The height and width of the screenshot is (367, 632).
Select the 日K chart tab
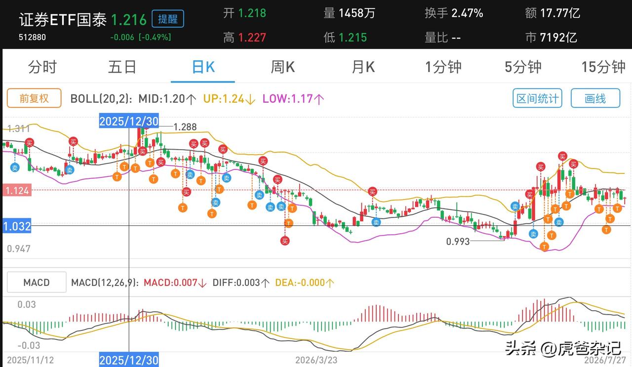pos(203,67)
